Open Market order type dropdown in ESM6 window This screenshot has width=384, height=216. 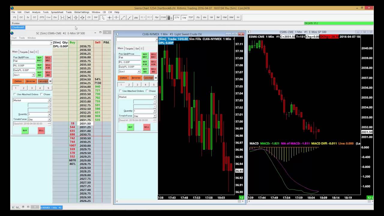click(x=32, y=100)
